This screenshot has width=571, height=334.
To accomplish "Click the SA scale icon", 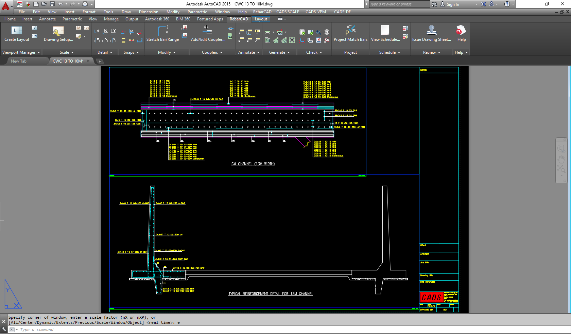I will click(x=78, y=28).
